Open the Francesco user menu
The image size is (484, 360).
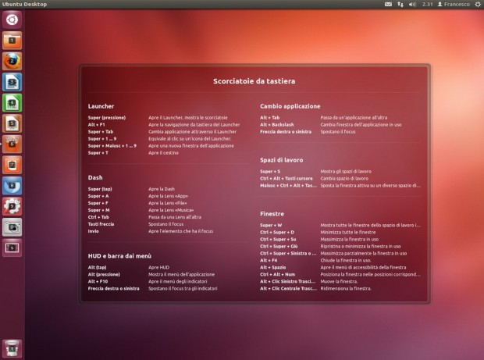(454, 5)
